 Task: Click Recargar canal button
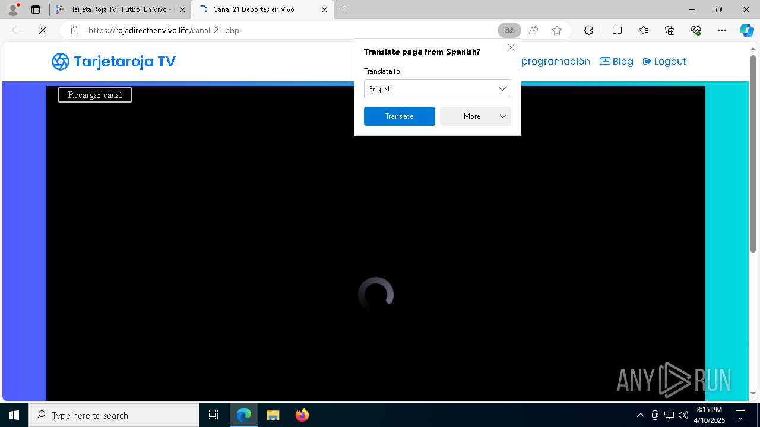[x=95, y=95]
